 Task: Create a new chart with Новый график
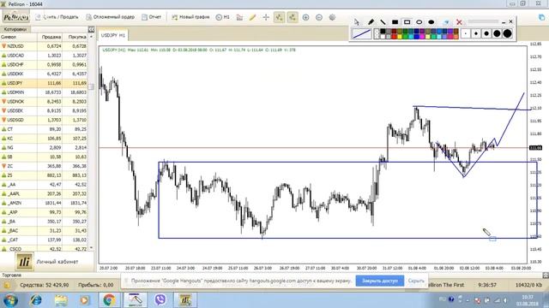click(190, 17)
